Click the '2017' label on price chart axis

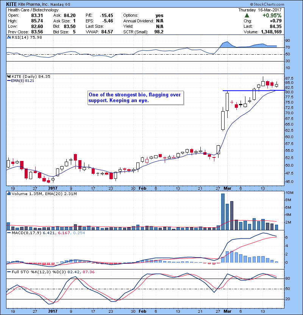(x=53, y=189)
